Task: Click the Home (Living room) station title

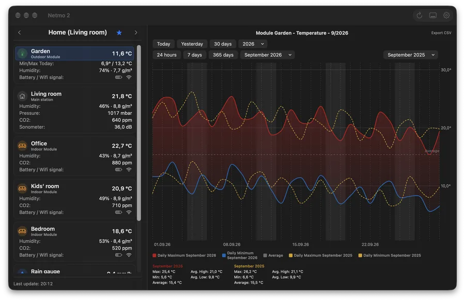Action: pos(78,33)
